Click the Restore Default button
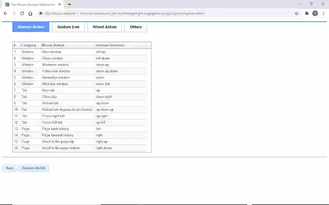 coord(33,168)
